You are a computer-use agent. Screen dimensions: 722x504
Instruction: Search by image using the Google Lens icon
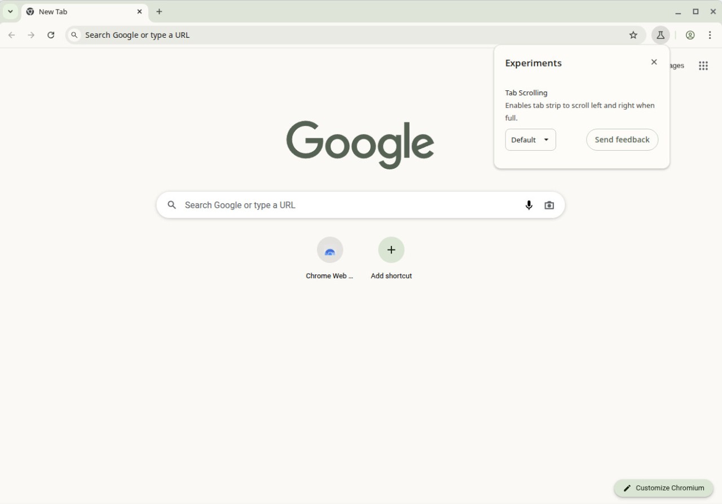tap(549, 205)
